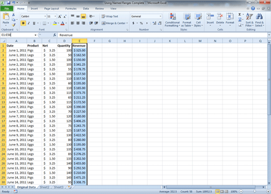Open the font size dropdown

(55, 16)
